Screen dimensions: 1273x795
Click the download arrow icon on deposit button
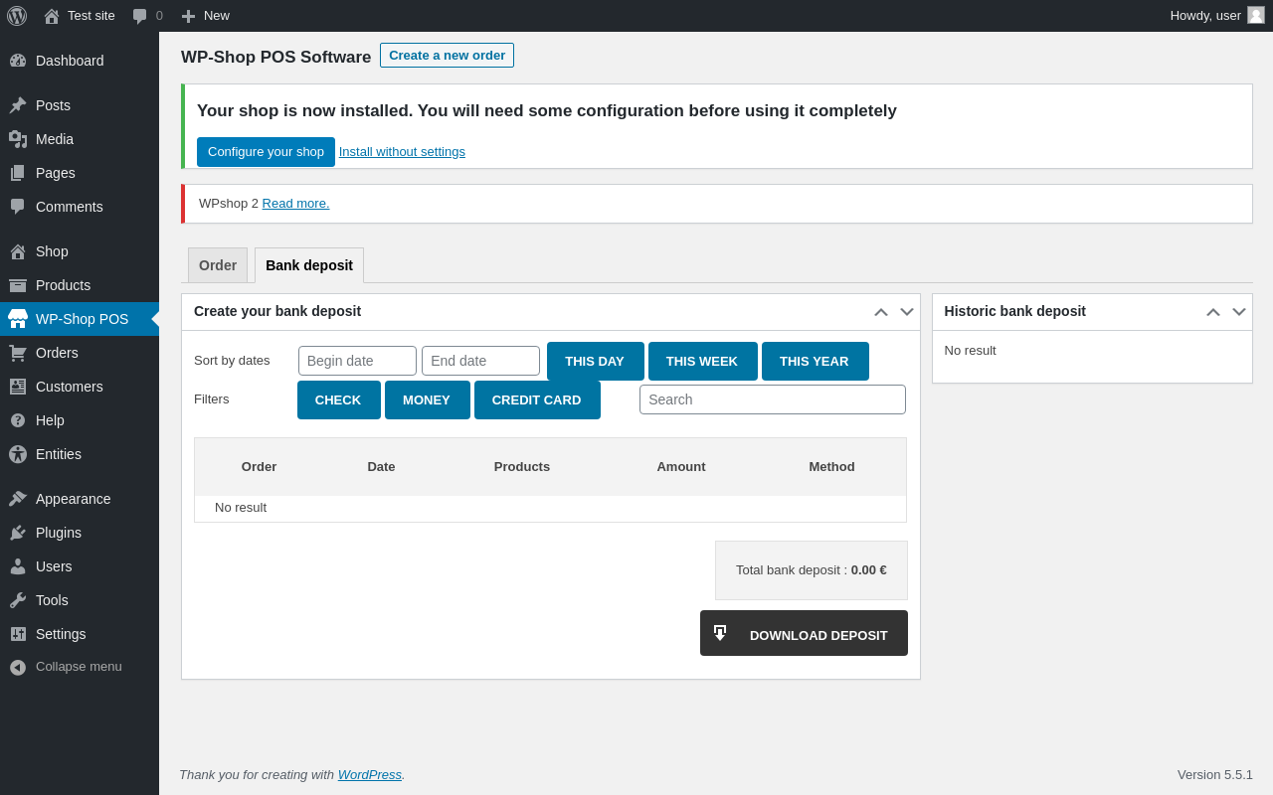720,633
